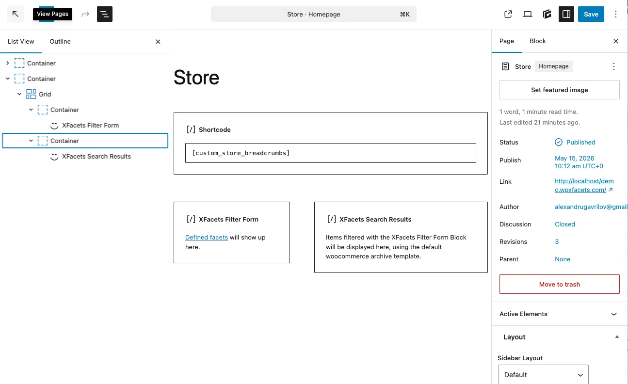The image size is (628, 384).
Task: Collapse the Grid block chevron
Action: (x=19, y=94)
